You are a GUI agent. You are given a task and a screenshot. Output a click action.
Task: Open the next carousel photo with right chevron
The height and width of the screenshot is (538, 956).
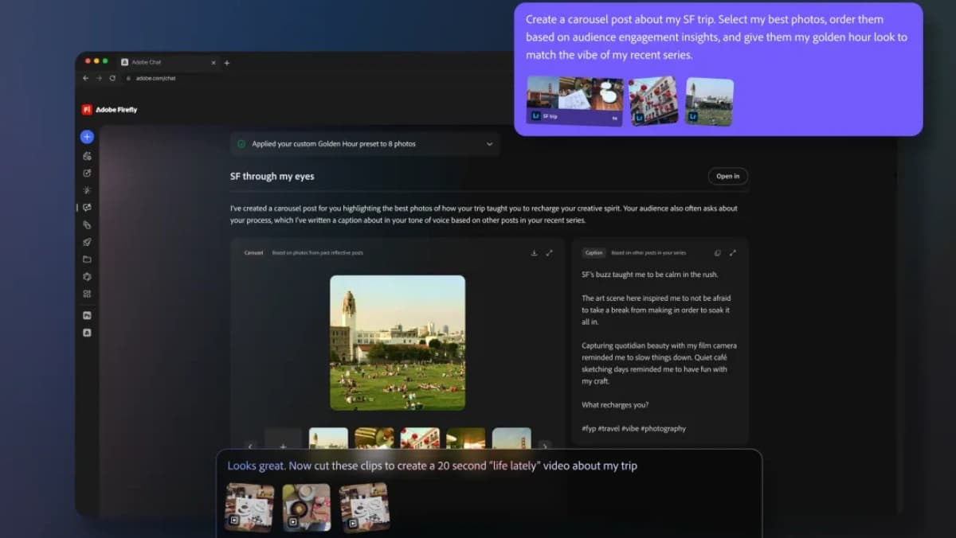(x=546, y=447)
